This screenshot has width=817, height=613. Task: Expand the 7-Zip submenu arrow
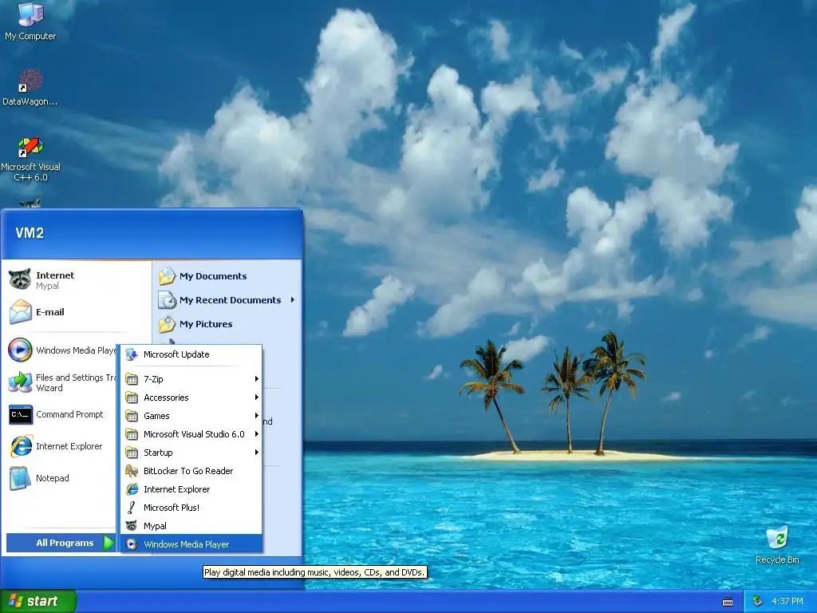256,379
